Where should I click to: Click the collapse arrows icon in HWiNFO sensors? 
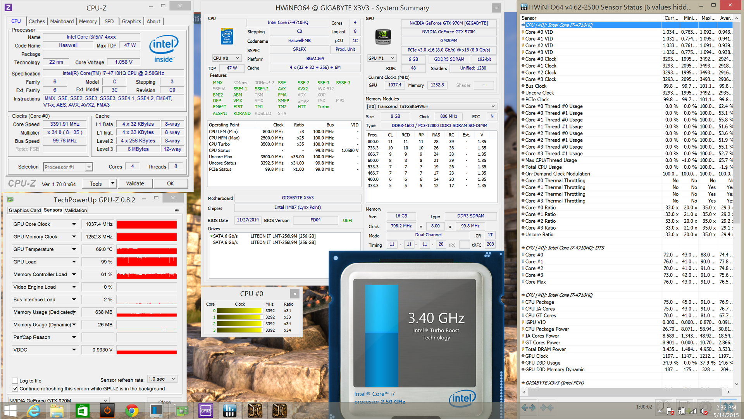point(546,407)
